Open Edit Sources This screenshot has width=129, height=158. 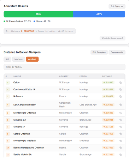tap(117, 6)
